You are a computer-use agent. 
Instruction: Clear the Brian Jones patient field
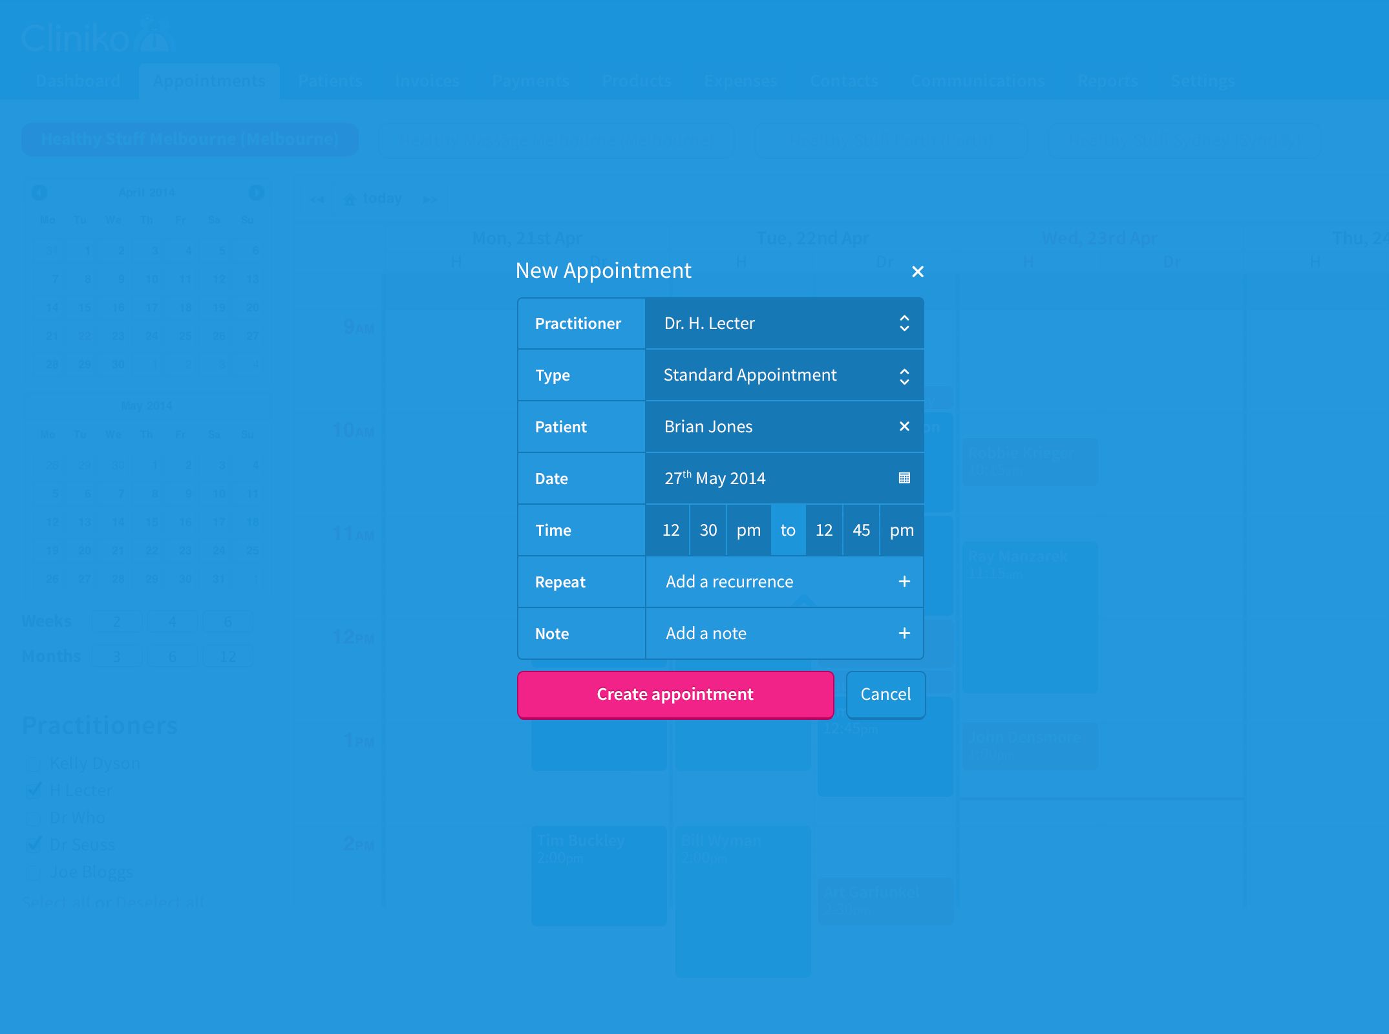(x=904, y=427)
